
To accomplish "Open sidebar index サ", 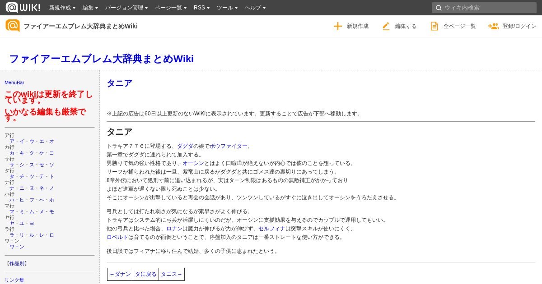I will click(x=12, y=165).
